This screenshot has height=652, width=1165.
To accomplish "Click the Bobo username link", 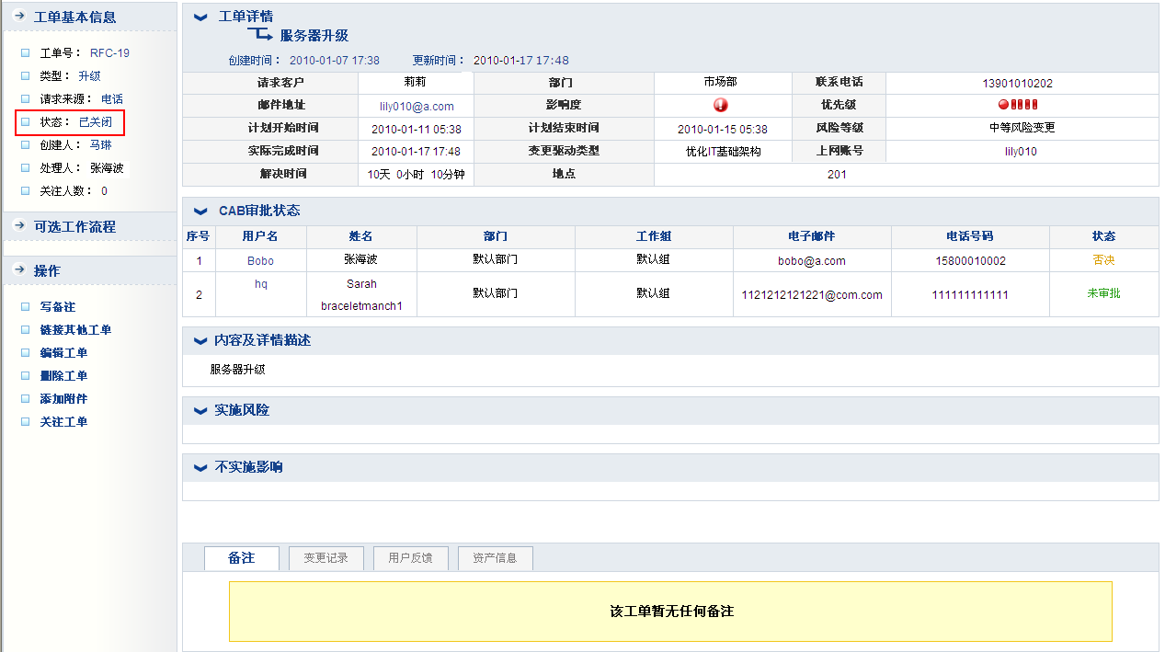I will (x=260, y=260).
